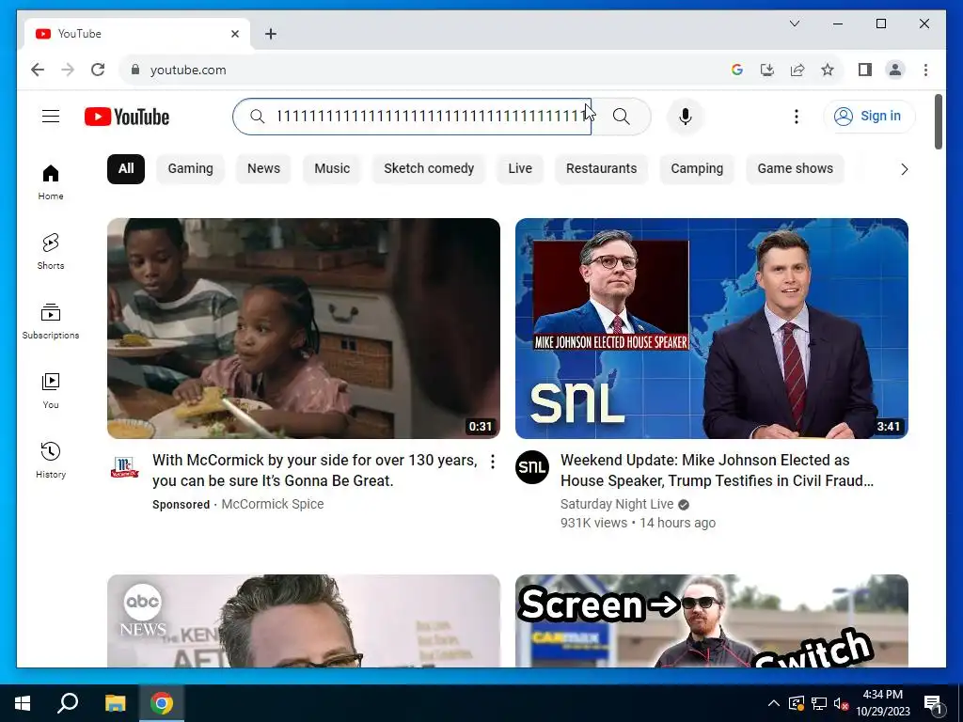Viewport: 963px width, 722px height.
Task: Go to Home in the sidebar
Action: (51, 182)
